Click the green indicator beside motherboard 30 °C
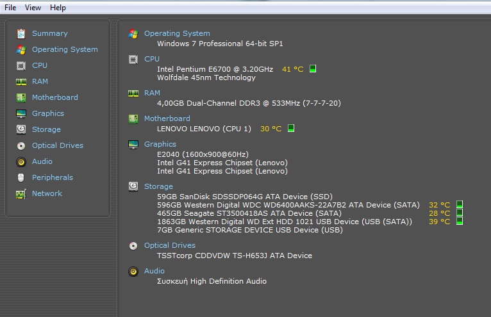The image size is (491, 317). tap(291, 128)
